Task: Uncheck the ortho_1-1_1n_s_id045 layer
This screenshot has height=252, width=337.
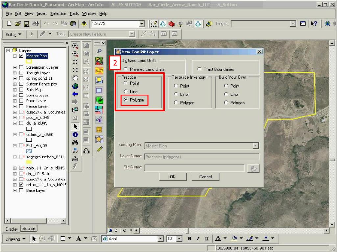Action: coord(21,184)
